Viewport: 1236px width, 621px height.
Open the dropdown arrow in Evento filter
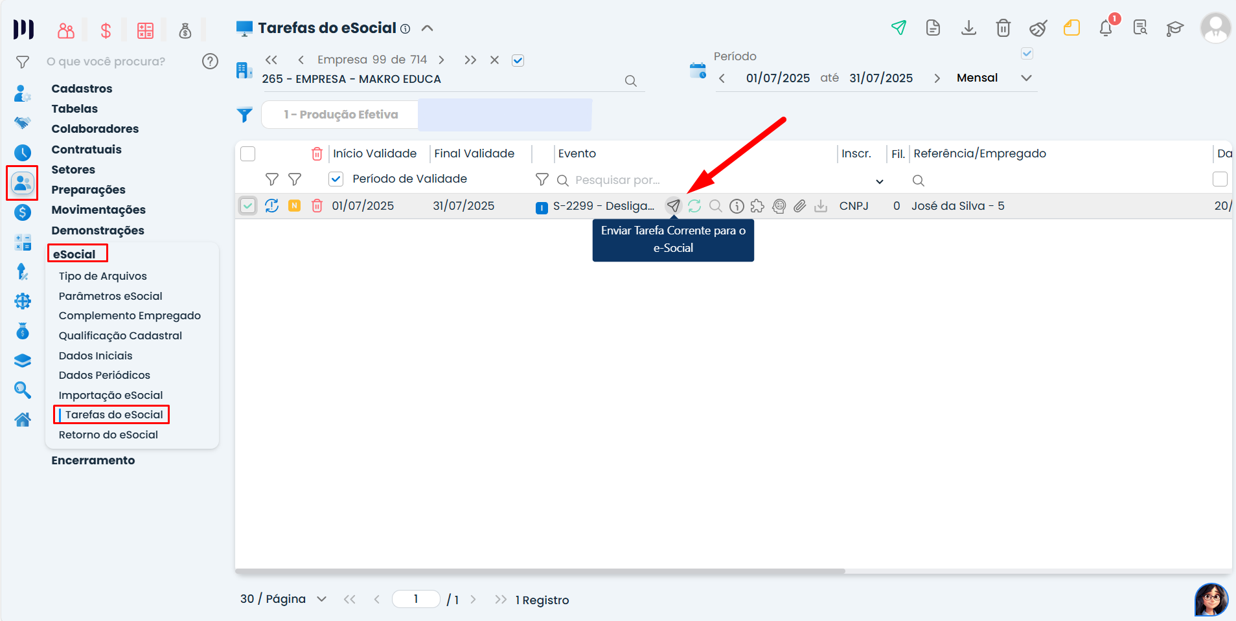[879, 181]
